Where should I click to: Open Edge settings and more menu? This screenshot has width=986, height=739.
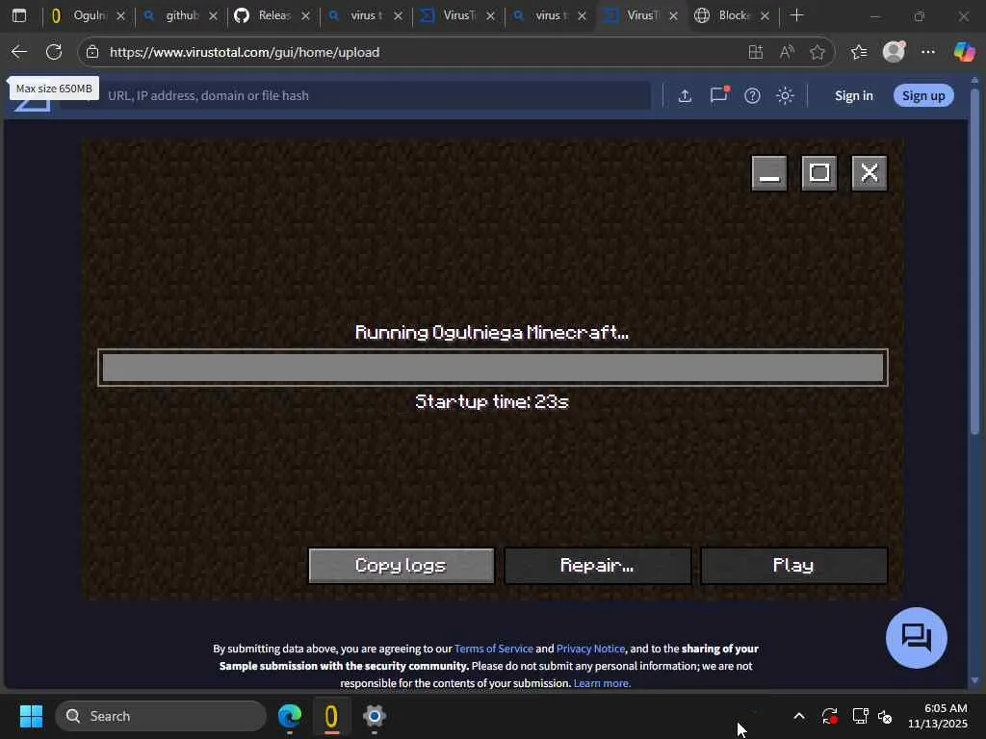tap(928, 52)
